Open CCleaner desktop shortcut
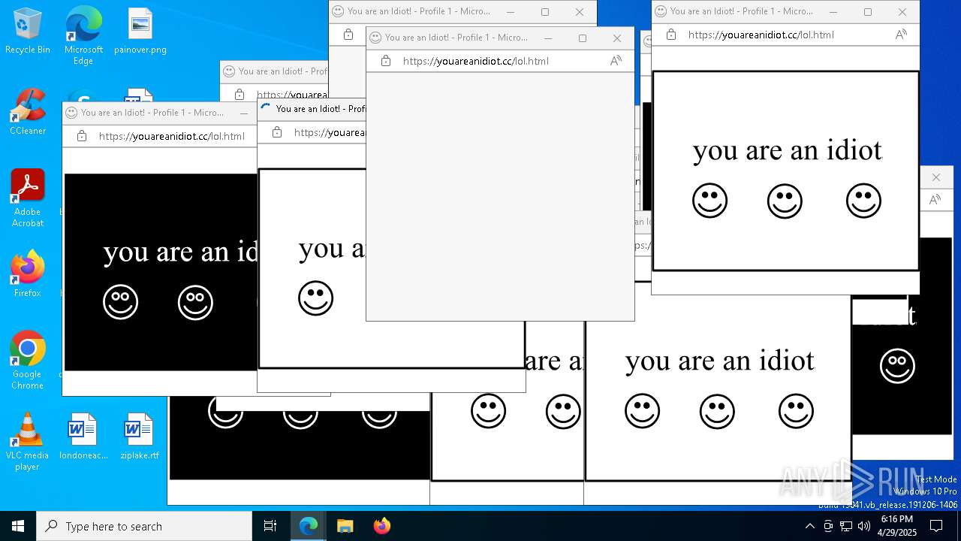961x541 pixels. pos(28,113)
